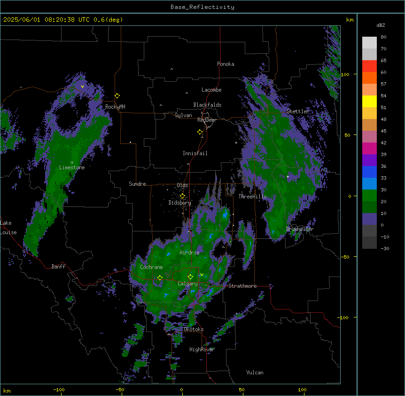Click the yellow diamond marker beside RockyMH
Screen dimensions: 405x396
[x=117, y=96]
